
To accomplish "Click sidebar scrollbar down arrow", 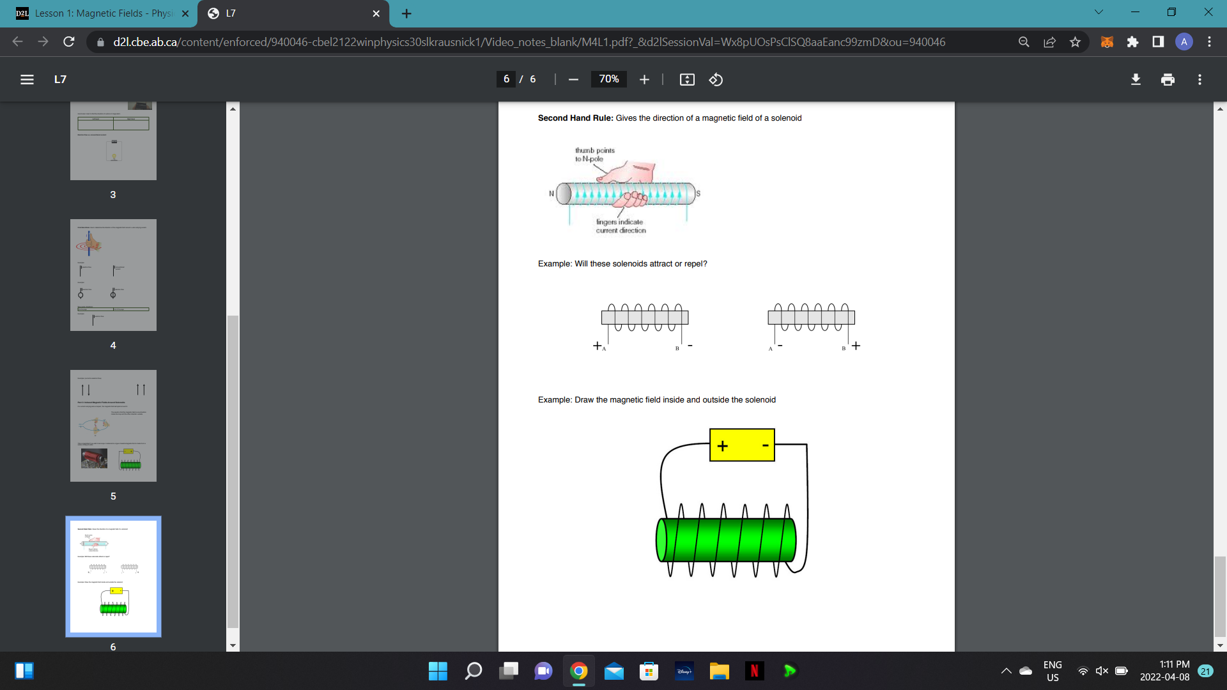I will (x=233, y=645).
